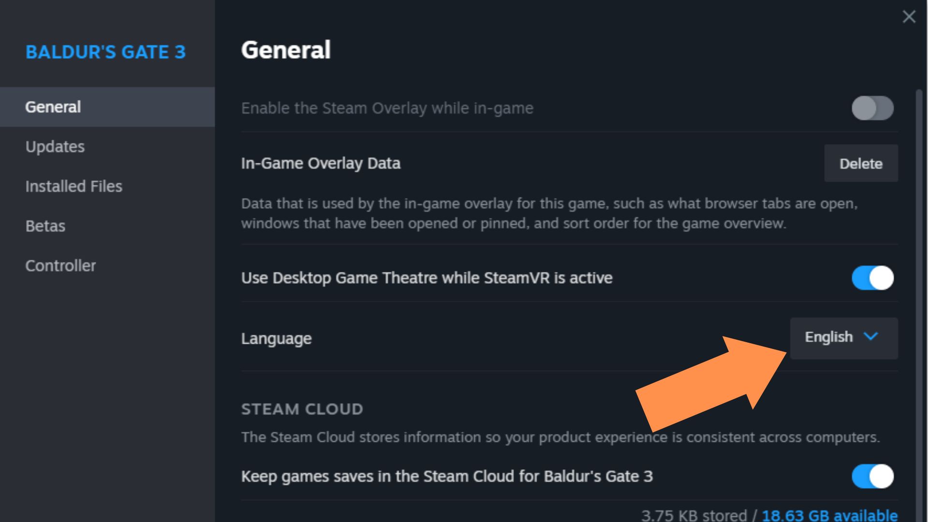
Task: Toggle Use Desktop Game Theatre while SteamVR active
Action: click(x=873, y=277)
